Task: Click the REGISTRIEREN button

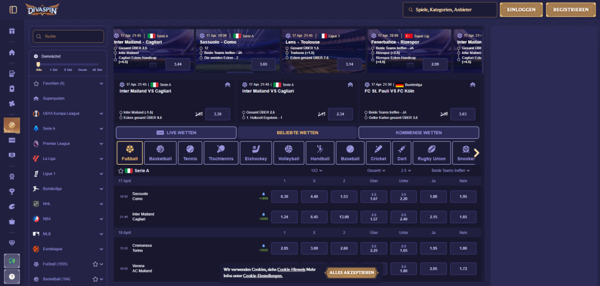Action: tap(571, 9)
